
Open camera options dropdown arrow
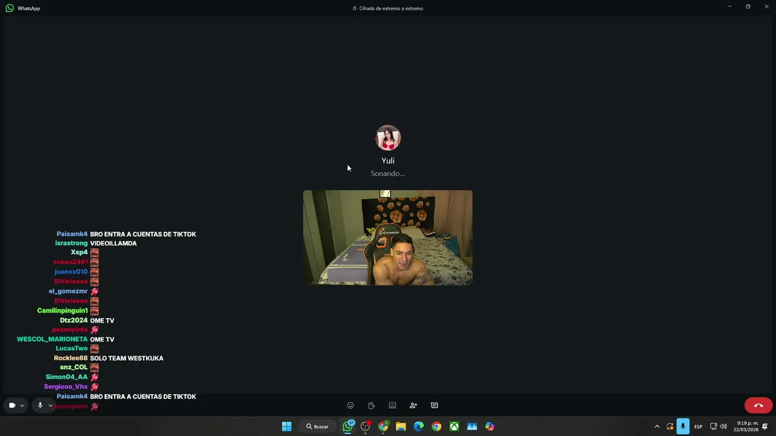coord(22,406)
